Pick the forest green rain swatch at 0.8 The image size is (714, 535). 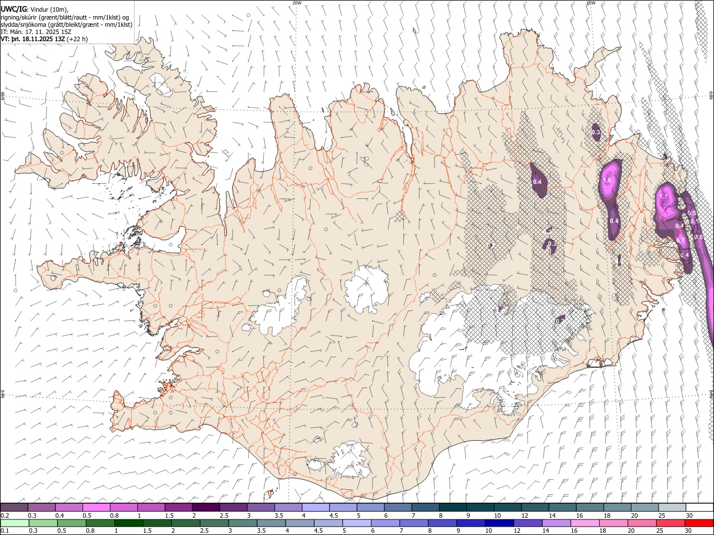[x=100, y=523]
